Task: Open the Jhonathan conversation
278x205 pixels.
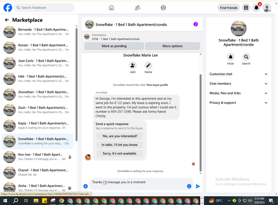Action: tap(38, 94)
